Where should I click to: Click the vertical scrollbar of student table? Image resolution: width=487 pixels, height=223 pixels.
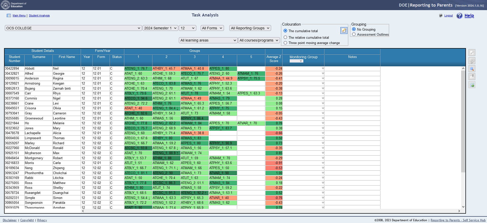[463, 127]
